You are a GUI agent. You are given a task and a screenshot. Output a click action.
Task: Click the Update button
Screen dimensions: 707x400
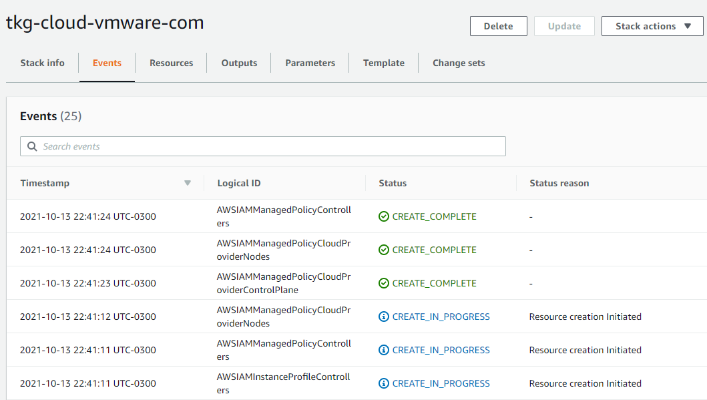tap(564, 26)
